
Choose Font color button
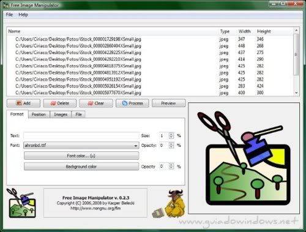pyautogui.click(x=81, y=155)
